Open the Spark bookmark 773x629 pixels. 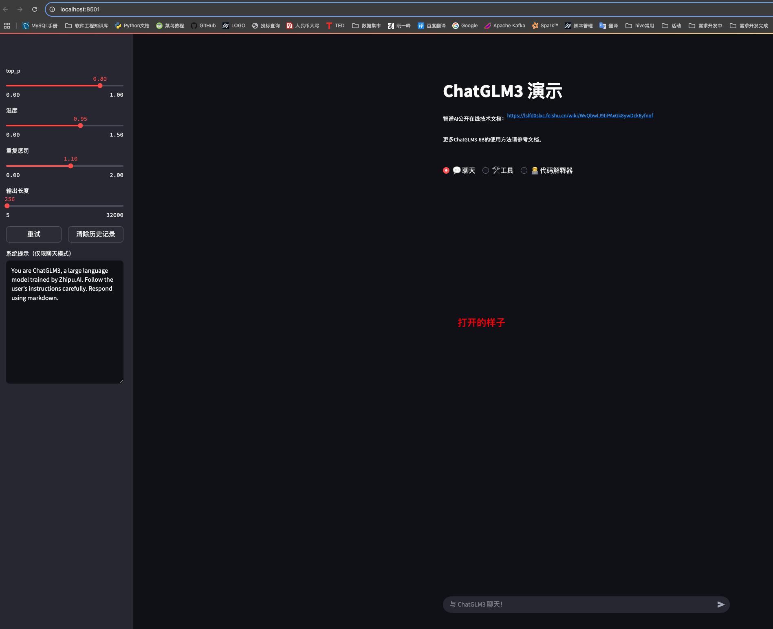click(x=545, y=26)
